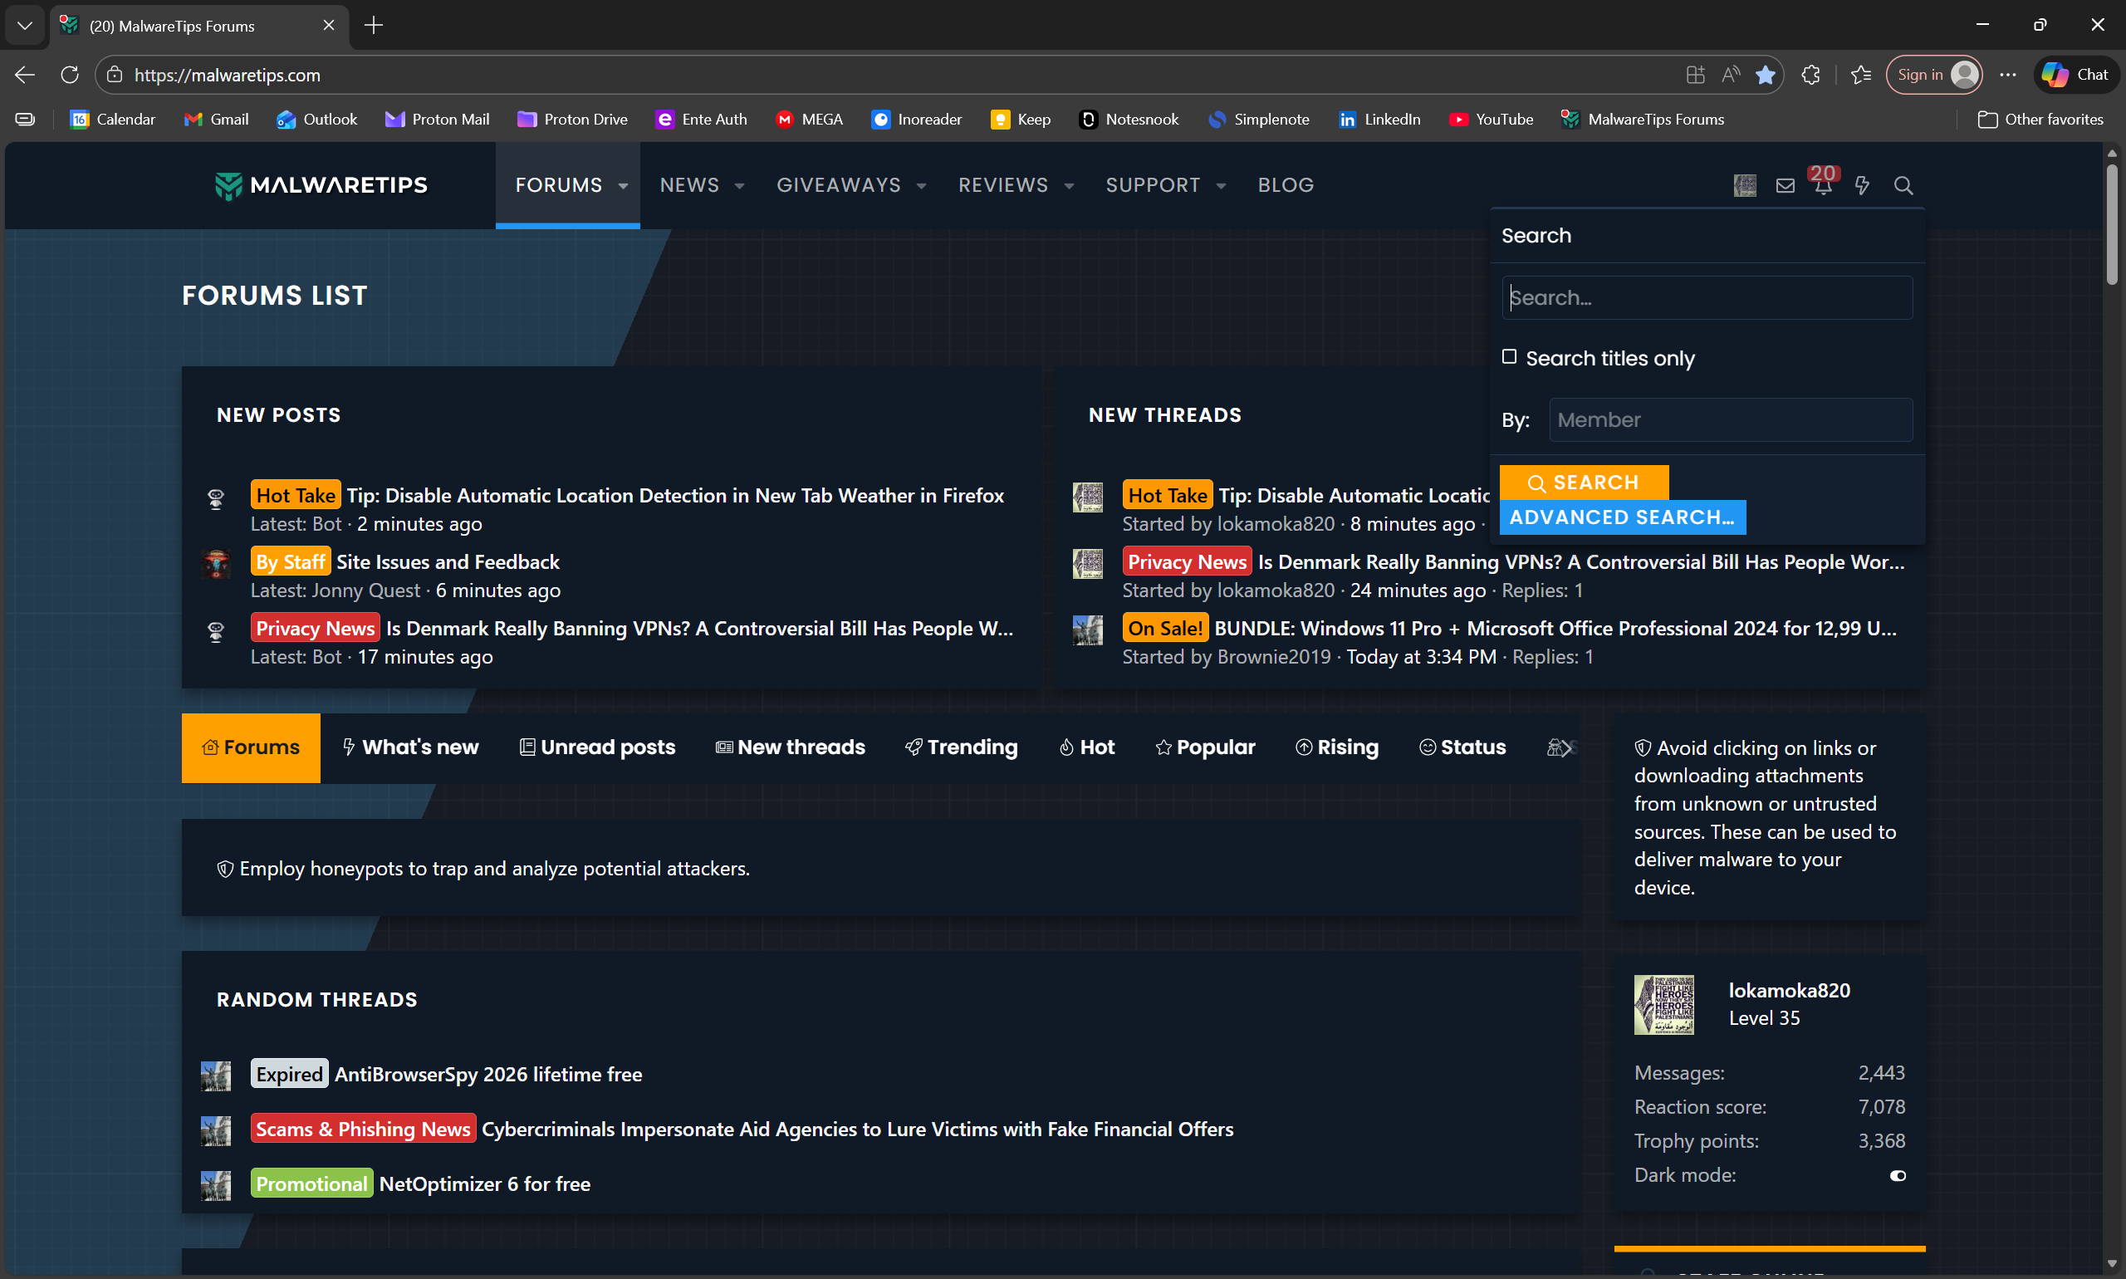The width and height of the screenshot is (2126, 1279).
Task: Click the lightning bolt what's new icon
Action: [x=1861, y=185]
